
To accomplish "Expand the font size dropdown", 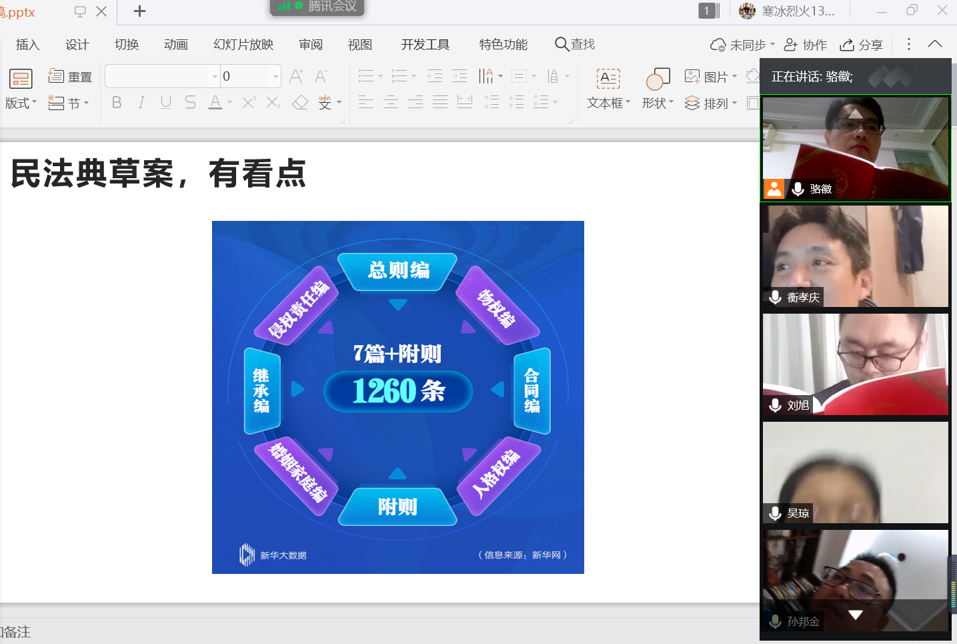I will click(x=275, y=77).
